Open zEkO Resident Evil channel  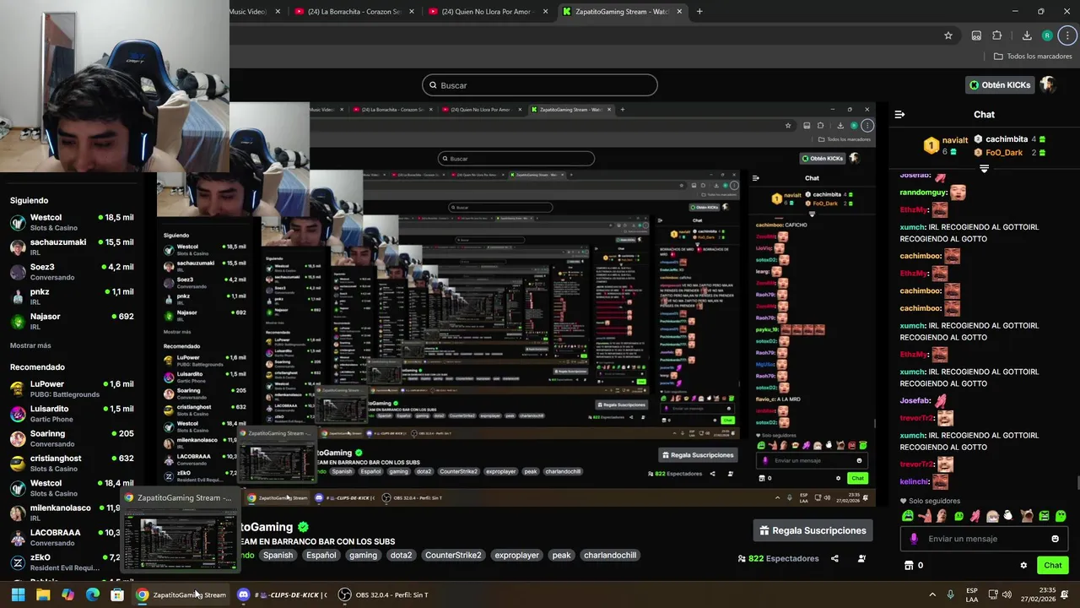[x=63, y=562]
